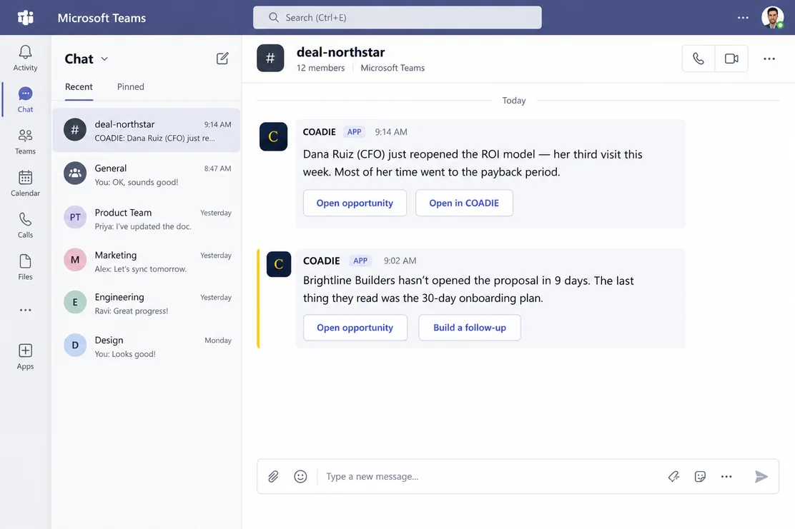Click the Type a new message field

point(490,476)
